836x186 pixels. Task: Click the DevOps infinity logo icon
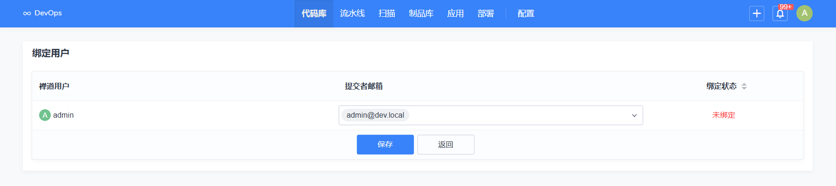point(27,13)
